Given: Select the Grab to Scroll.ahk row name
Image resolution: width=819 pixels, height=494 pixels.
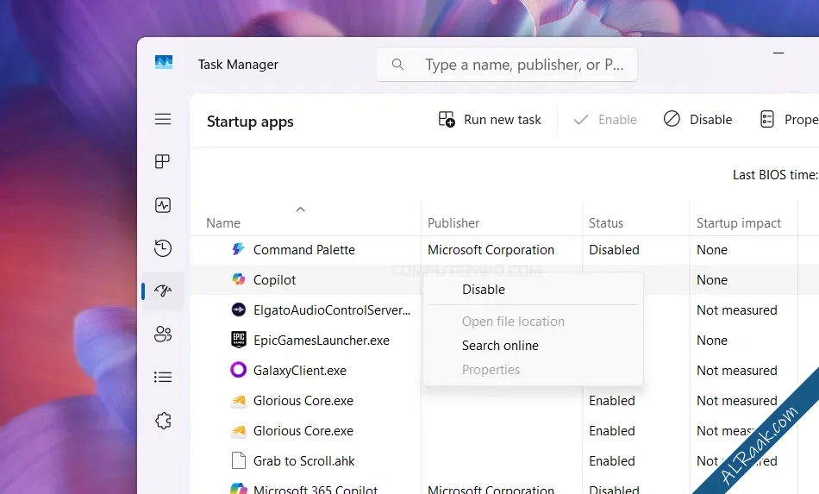Looking at the screenshot, I should click(304, 461).
